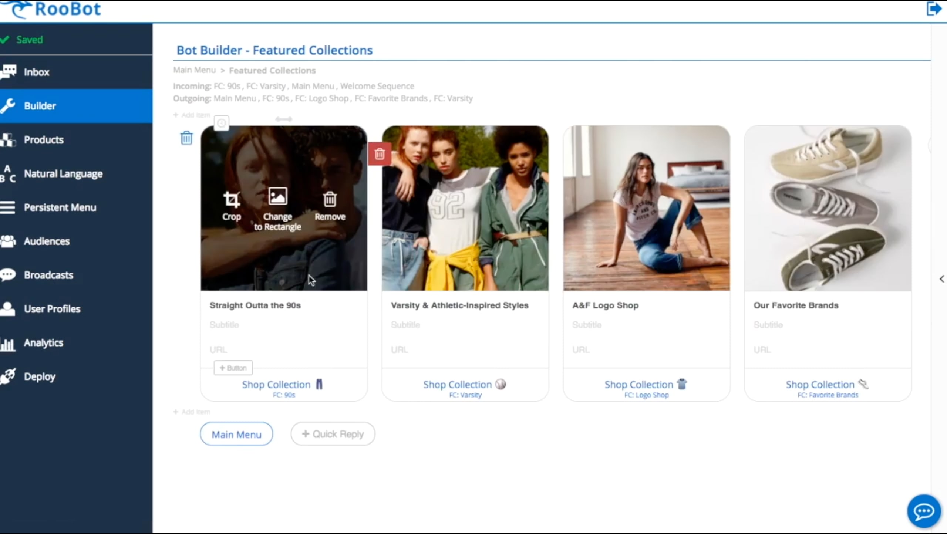The image size is (947, 534).
Task: Edit the 'A&F Logo Shop' title
Action: pyautogui.click(x=606, y=305)
